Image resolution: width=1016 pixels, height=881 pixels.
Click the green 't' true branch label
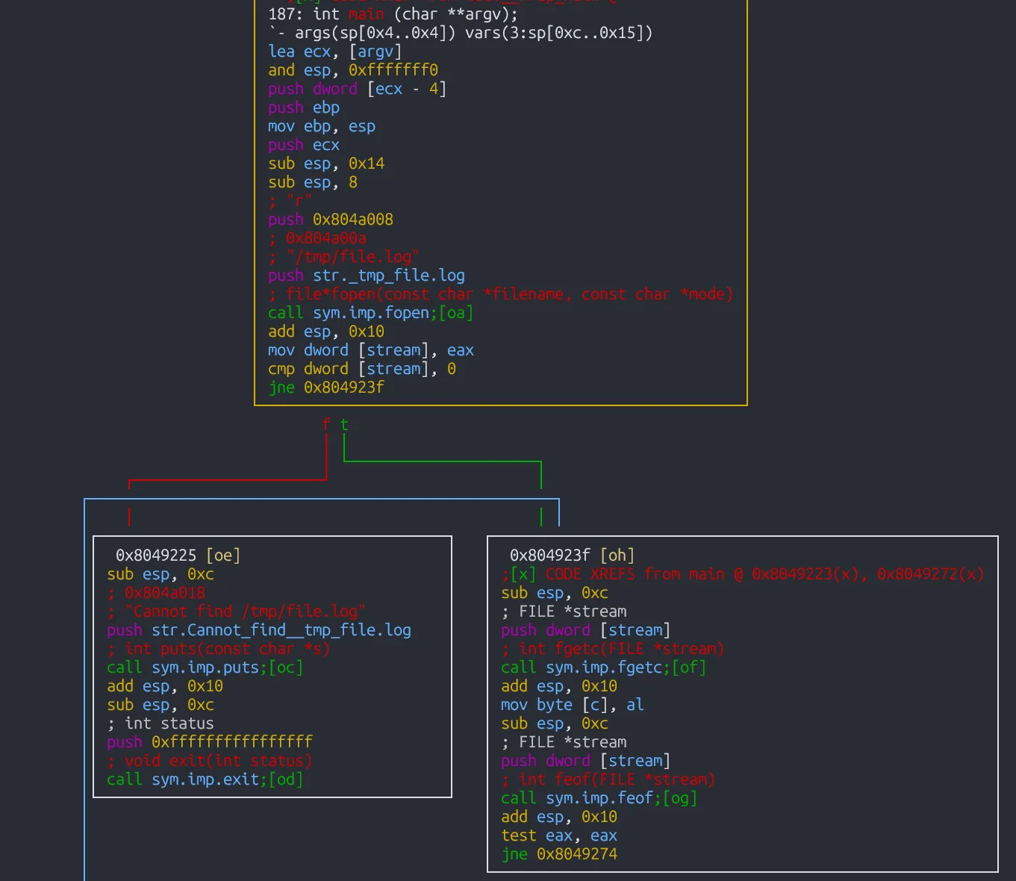pos(344,425)
